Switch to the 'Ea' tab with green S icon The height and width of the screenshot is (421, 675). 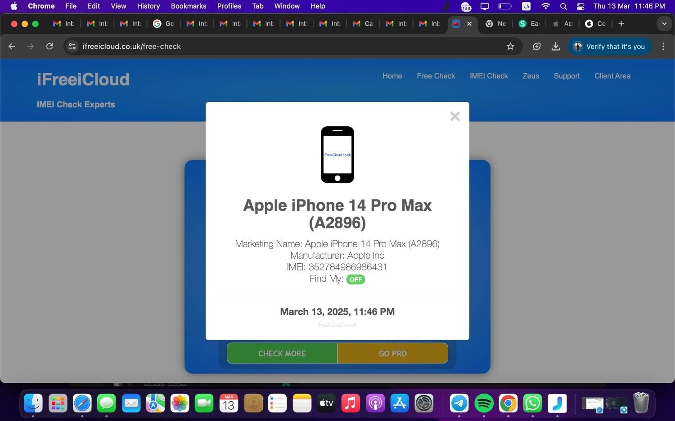529,24
